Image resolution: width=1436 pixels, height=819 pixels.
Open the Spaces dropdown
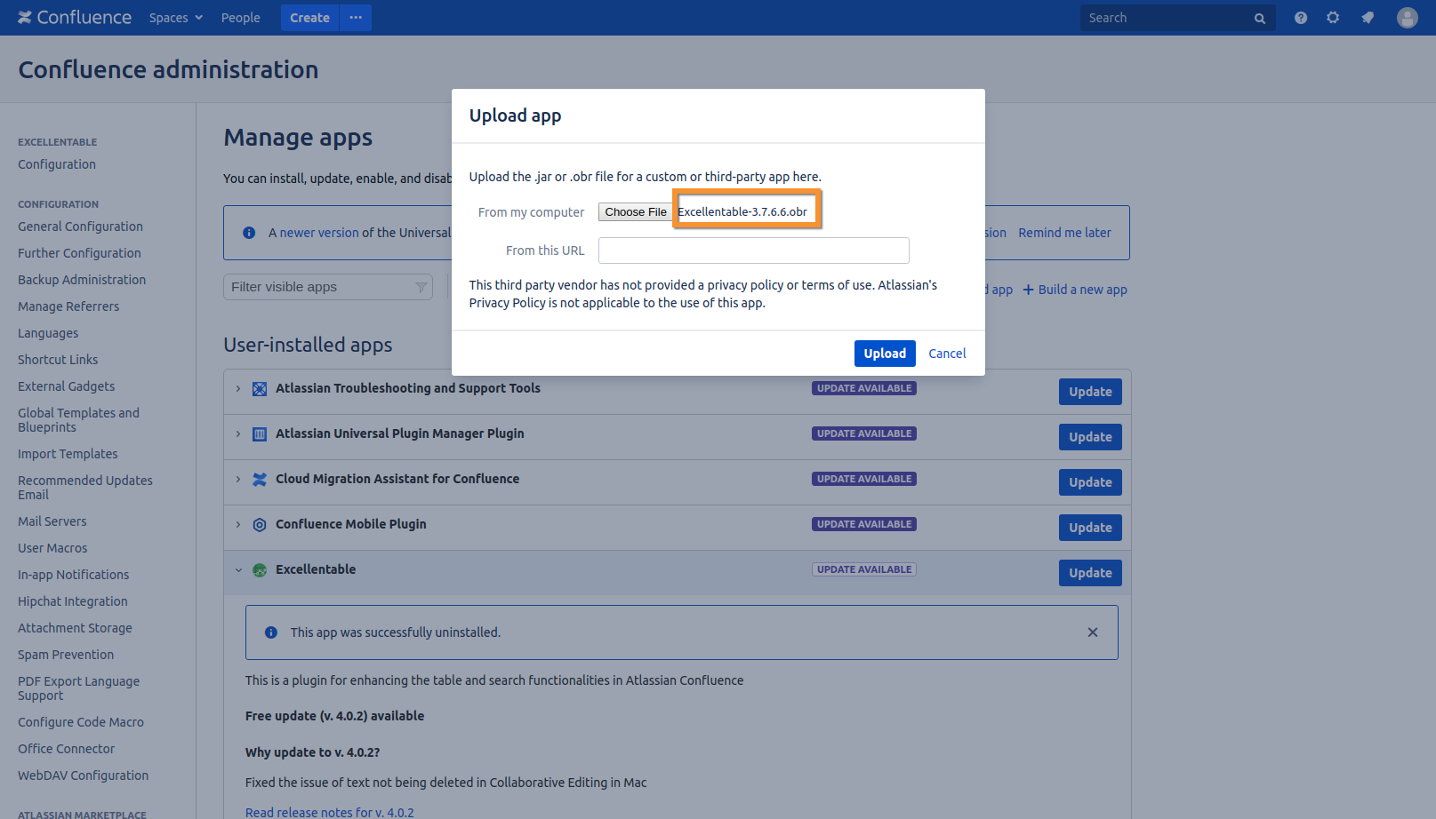(176, 18)
